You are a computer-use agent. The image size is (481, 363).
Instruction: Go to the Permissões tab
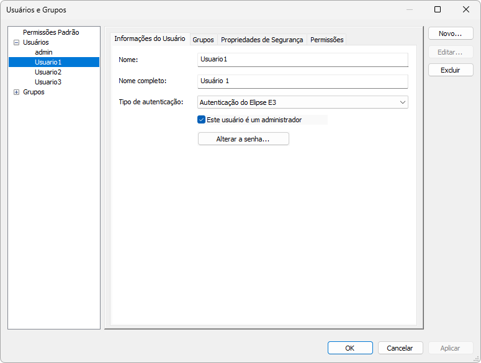pos(326,40)
